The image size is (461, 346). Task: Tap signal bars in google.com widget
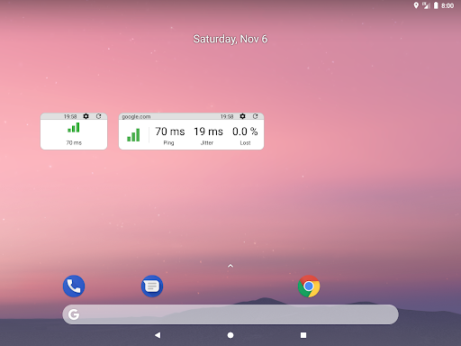click(133, 135)
